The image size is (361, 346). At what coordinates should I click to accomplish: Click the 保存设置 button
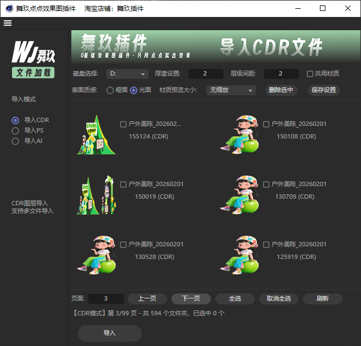(324, 90)
